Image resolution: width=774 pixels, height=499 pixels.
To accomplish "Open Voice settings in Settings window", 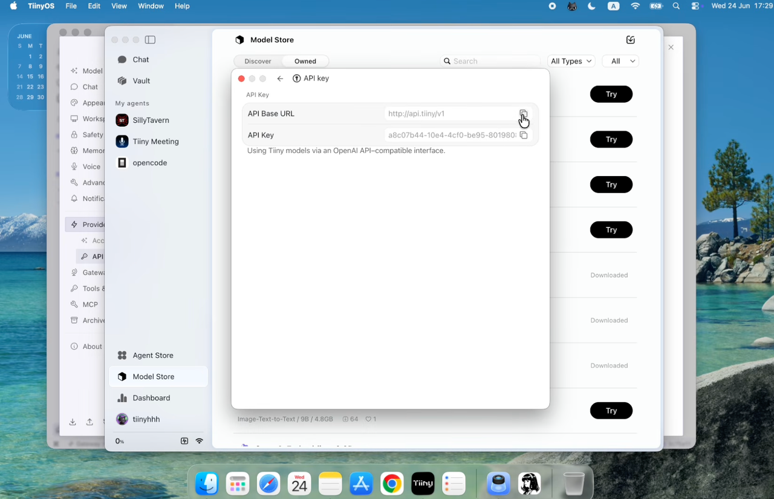I will point(85,166).
